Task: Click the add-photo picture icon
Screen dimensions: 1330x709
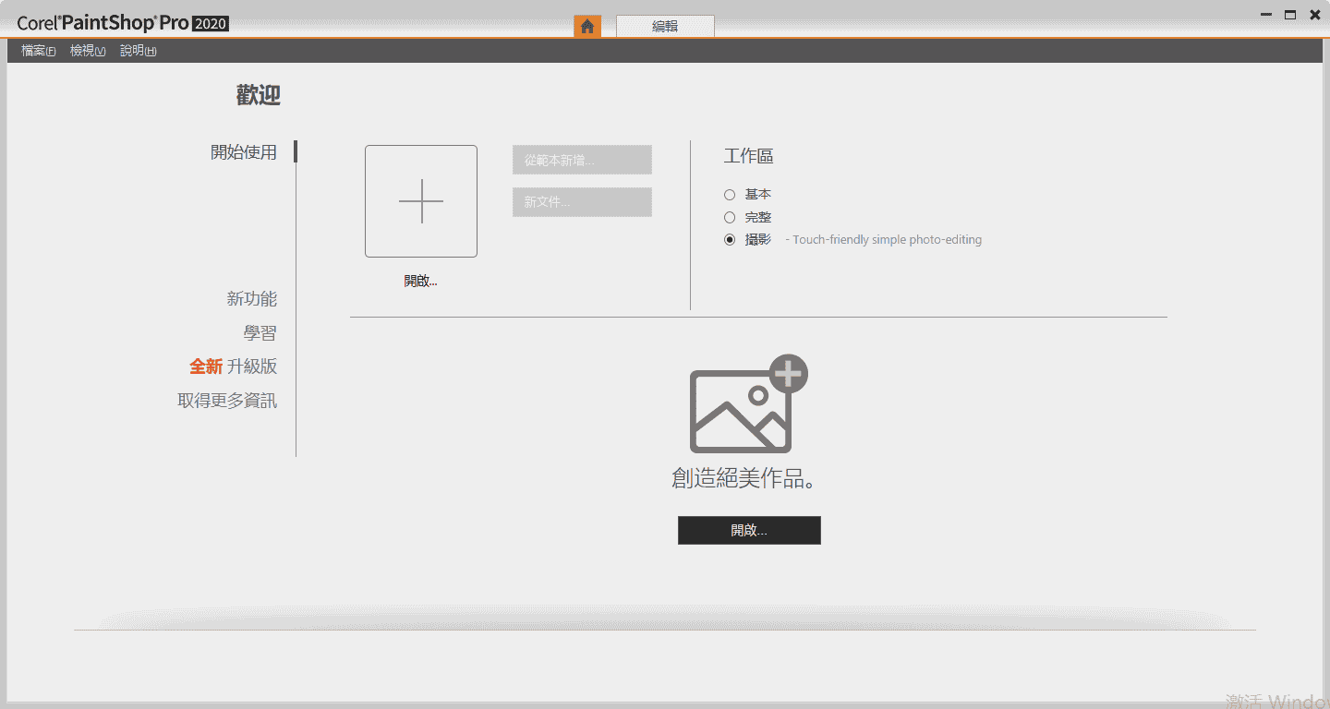Action: (x=748, y=404)
